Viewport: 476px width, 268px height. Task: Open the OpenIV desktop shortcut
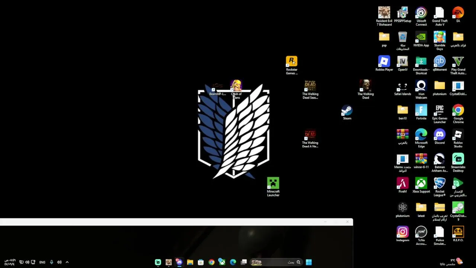[x=402, y=64]
